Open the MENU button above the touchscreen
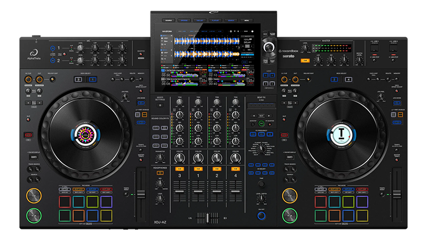 pyautogui.click(x=246, y=20)
